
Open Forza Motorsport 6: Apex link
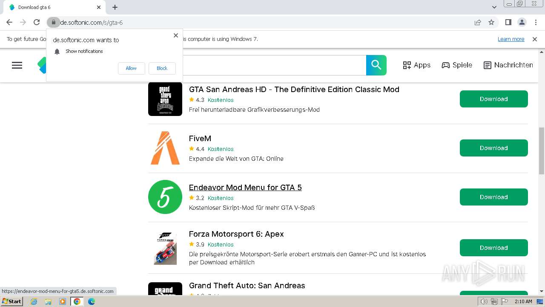coord(236,234)
